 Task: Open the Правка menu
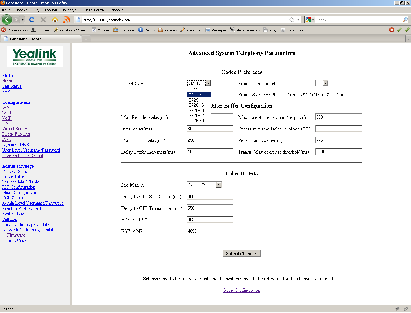[x=22, y=10]
